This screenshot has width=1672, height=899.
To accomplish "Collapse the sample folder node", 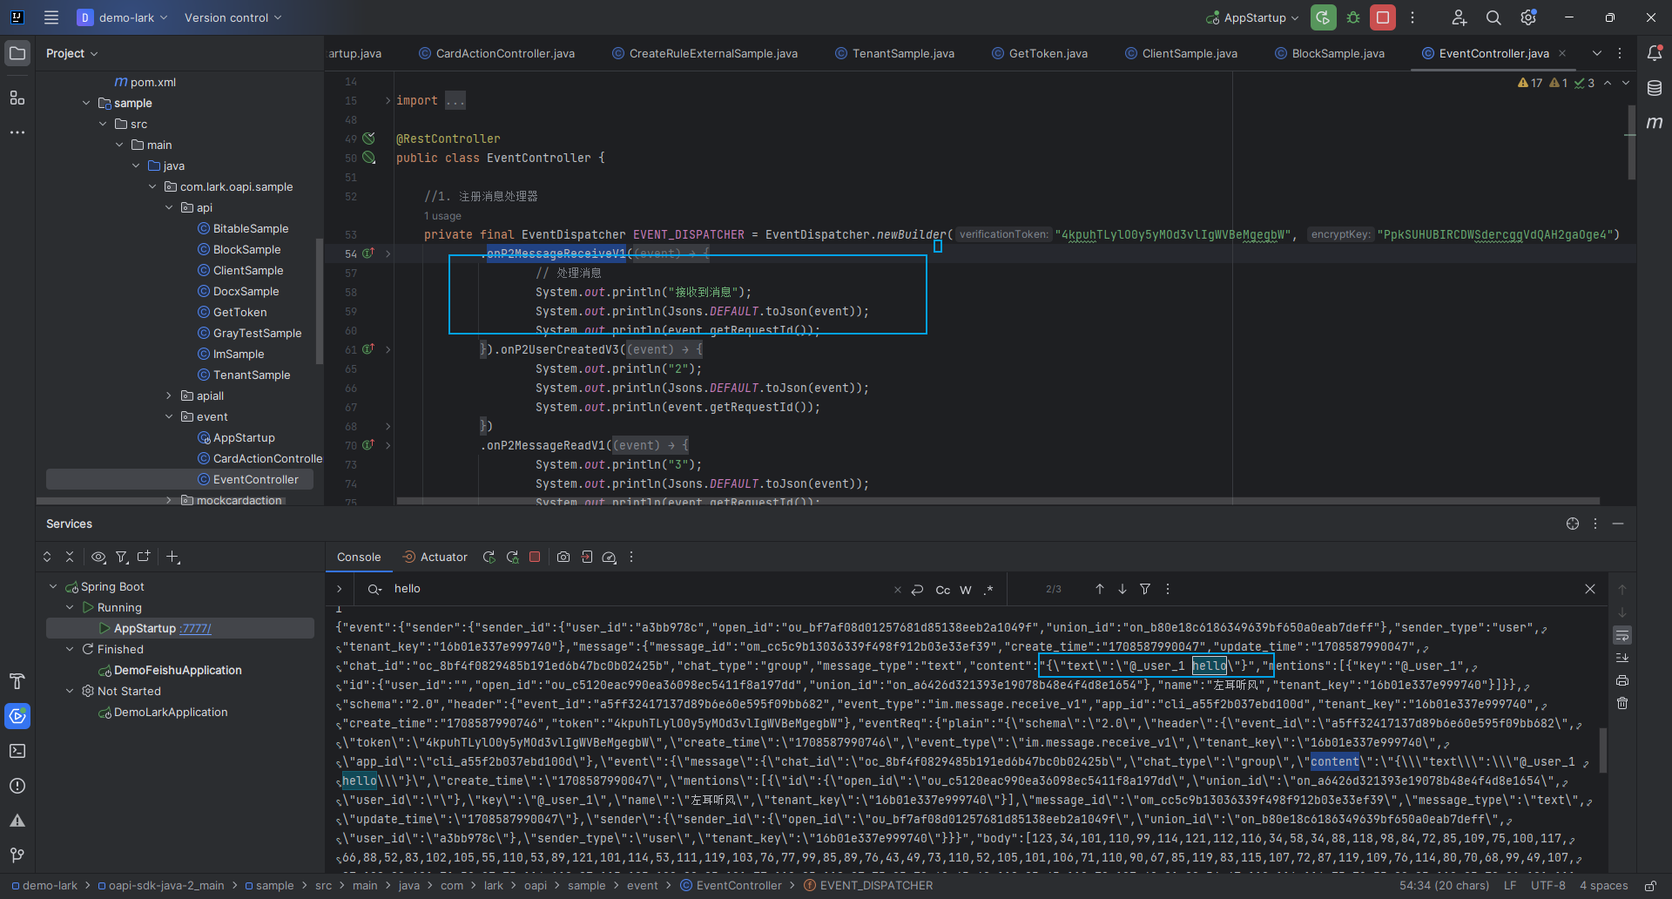I will 86,103.
